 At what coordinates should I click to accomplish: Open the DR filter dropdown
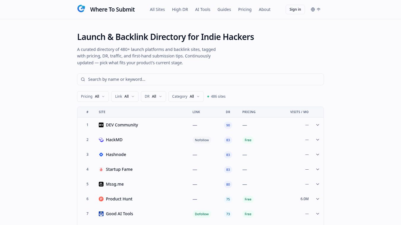click(153, 97)
